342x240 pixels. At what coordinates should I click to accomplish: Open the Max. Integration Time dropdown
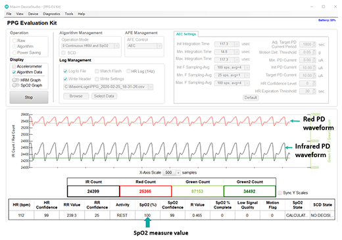click(237, 60)
